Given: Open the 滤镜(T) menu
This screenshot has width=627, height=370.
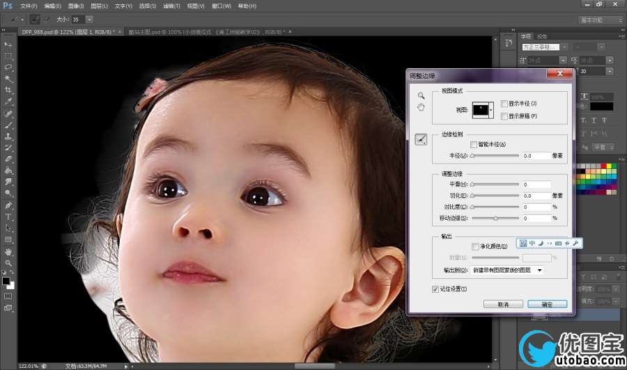Looking at the screenshot, I should pyautogui.click(x=171, y=6).
